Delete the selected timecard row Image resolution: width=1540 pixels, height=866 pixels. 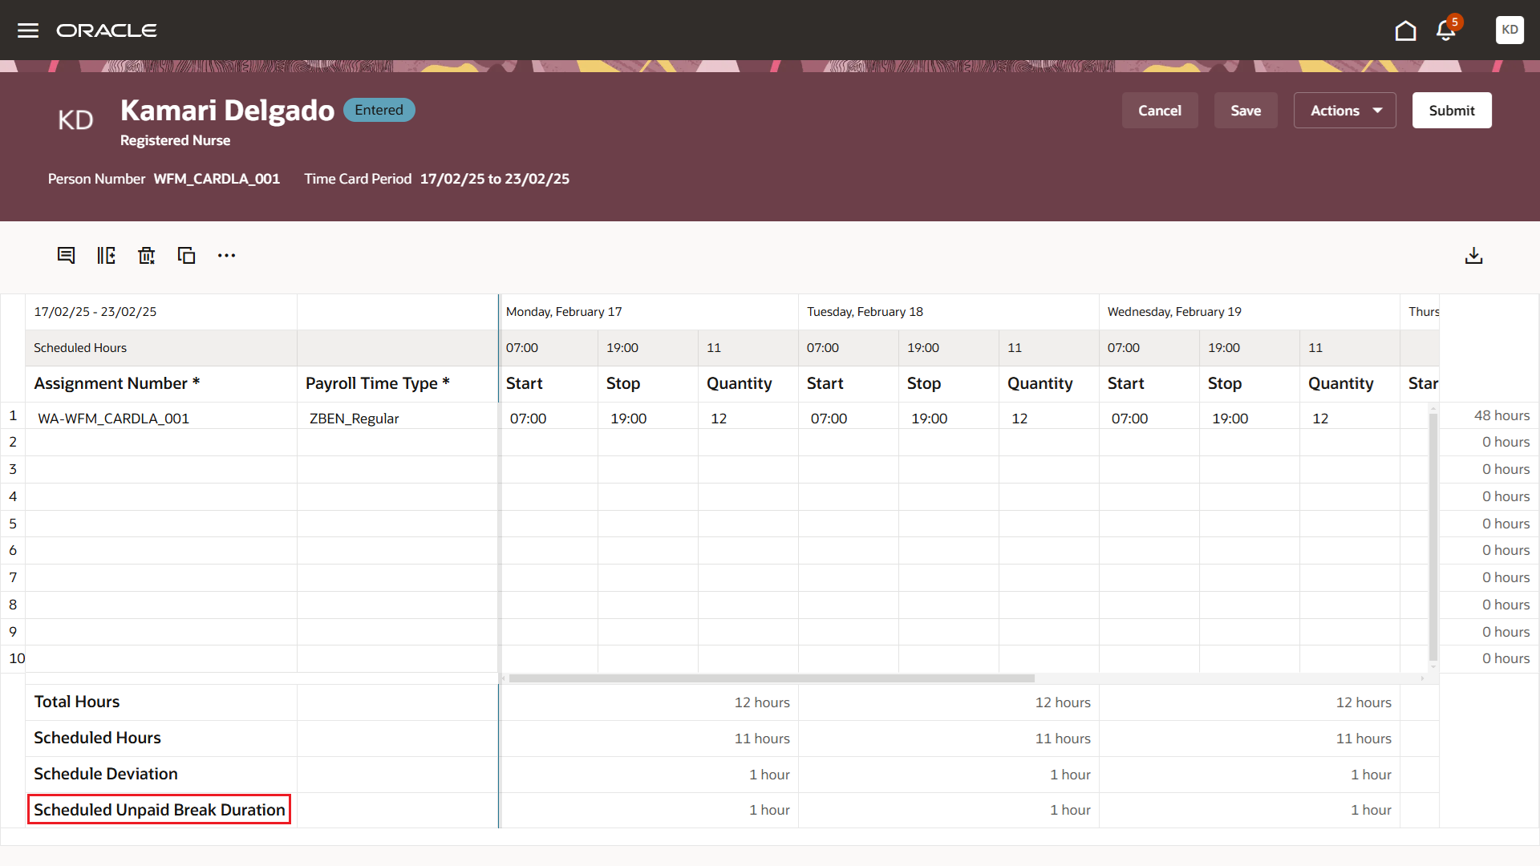tap(146, 255)
